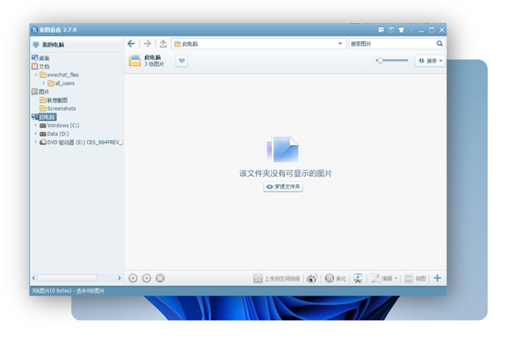Open the feedback chat bubble icon in title bar
This screenshot has height=340, width=511.
tap(381, 30)
